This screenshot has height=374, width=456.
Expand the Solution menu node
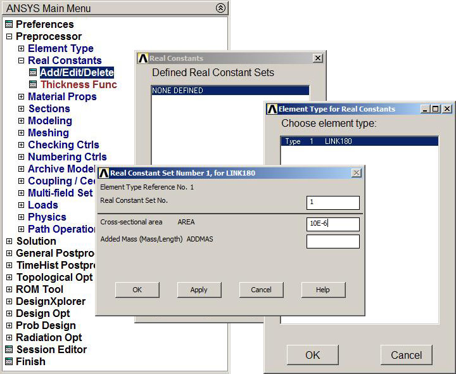coord(9,242)
